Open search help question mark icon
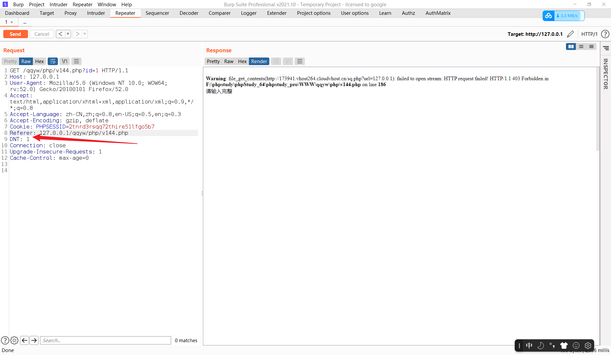The image size is (611, 355). tap(5, 340)
